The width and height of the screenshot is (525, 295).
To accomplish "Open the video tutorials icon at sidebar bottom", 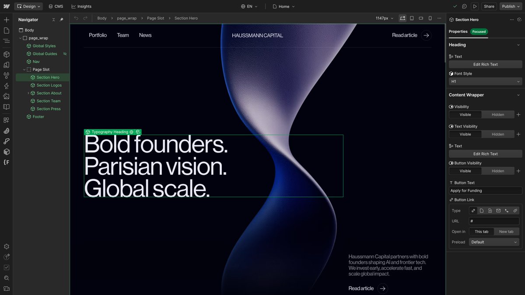I will (x=6, y=288).
